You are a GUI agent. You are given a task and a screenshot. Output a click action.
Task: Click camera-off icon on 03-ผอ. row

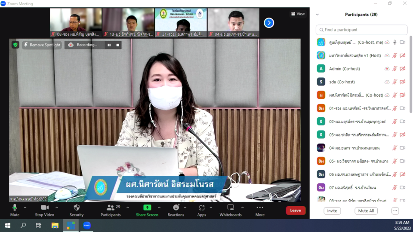click(403, 134)
